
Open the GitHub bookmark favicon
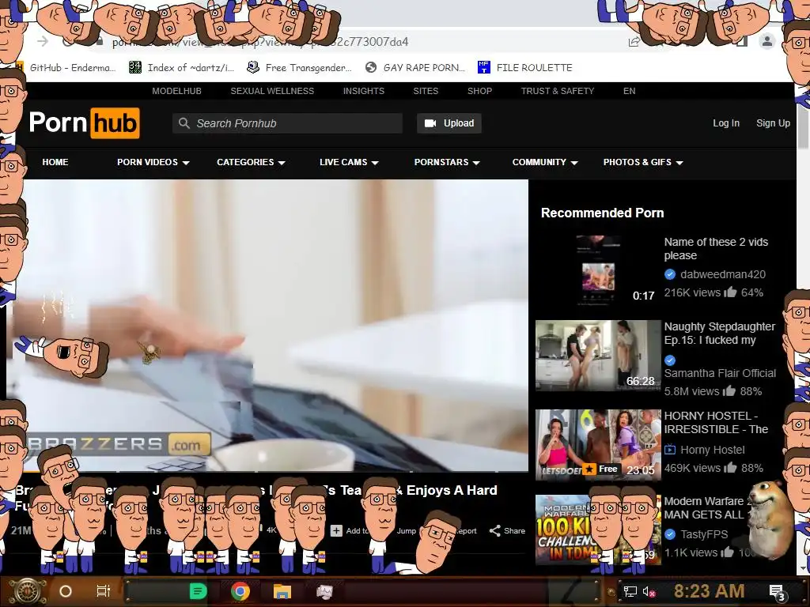click(20, 67)
